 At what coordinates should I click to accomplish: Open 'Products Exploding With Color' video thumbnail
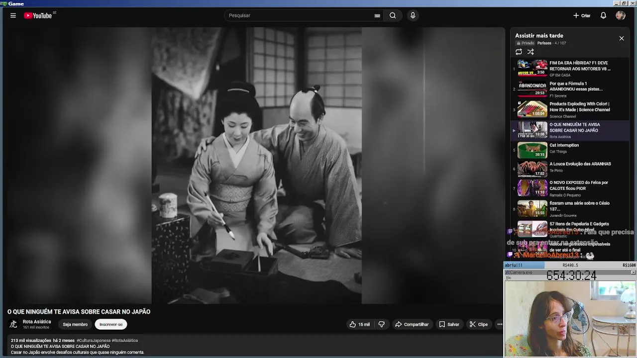click(x=532, y=109)
